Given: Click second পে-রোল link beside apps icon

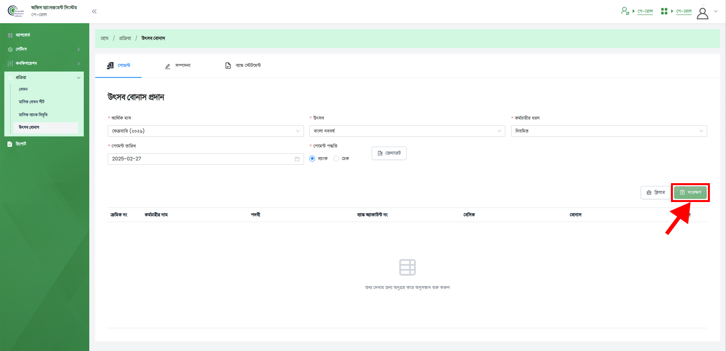Looking at the screenshot, I should coord(684,11).
